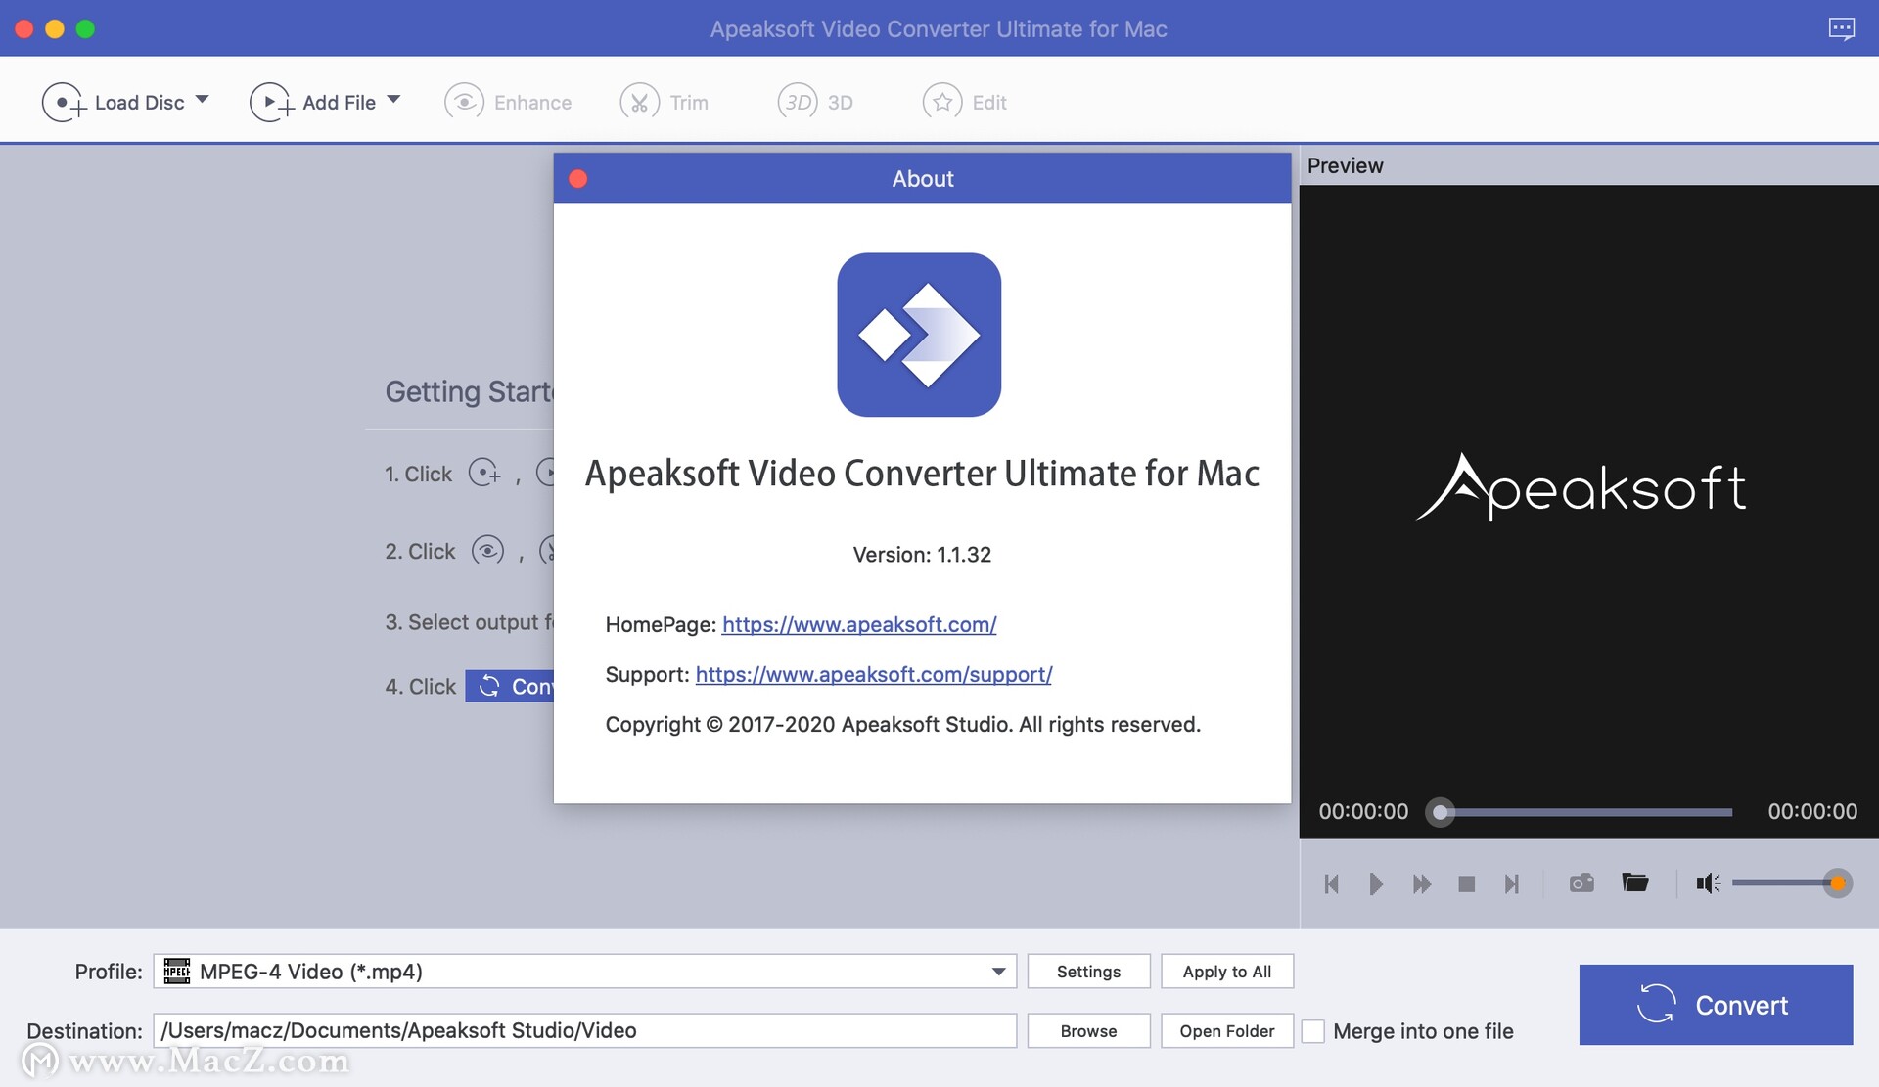Take a snapshot with the camera icon
Image resolution: width=1879 pixels, height=1087 pixels.
[1581, 883]
